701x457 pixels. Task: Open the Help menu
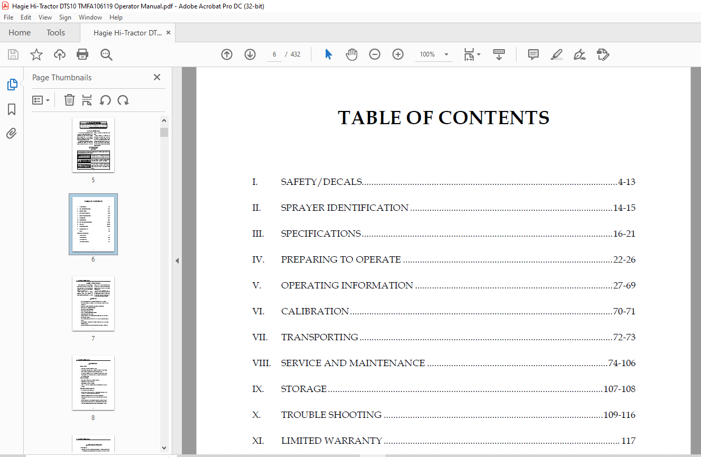(x=116, y=17)
